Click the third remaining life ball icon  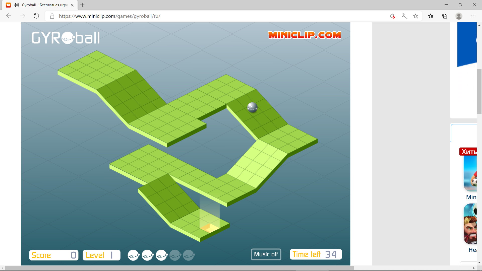click(x=162, y=255)
